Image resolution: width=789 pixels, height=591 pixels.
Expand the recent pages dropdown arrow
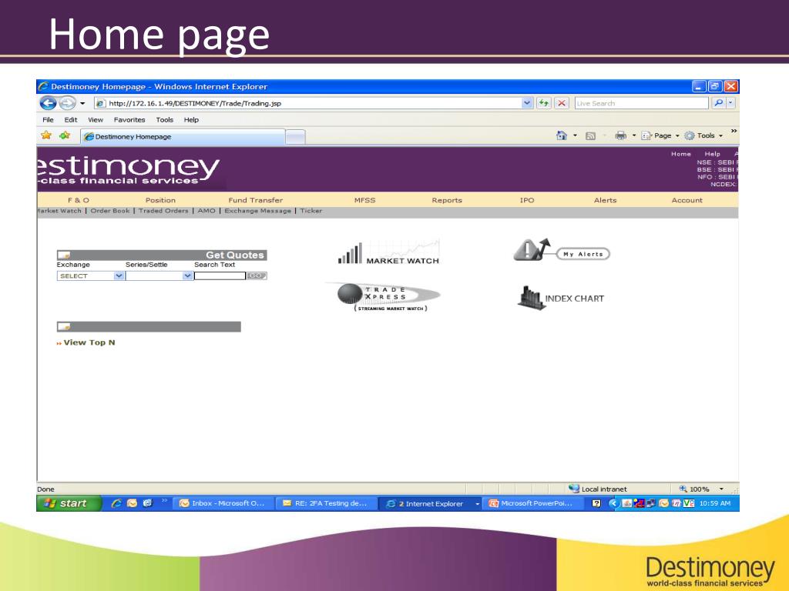pyautogui.click(x=82, y=104)
